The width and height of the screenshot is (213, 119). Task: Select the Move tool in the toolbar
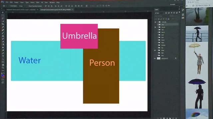pyautogui.click(x=3, y=13)
